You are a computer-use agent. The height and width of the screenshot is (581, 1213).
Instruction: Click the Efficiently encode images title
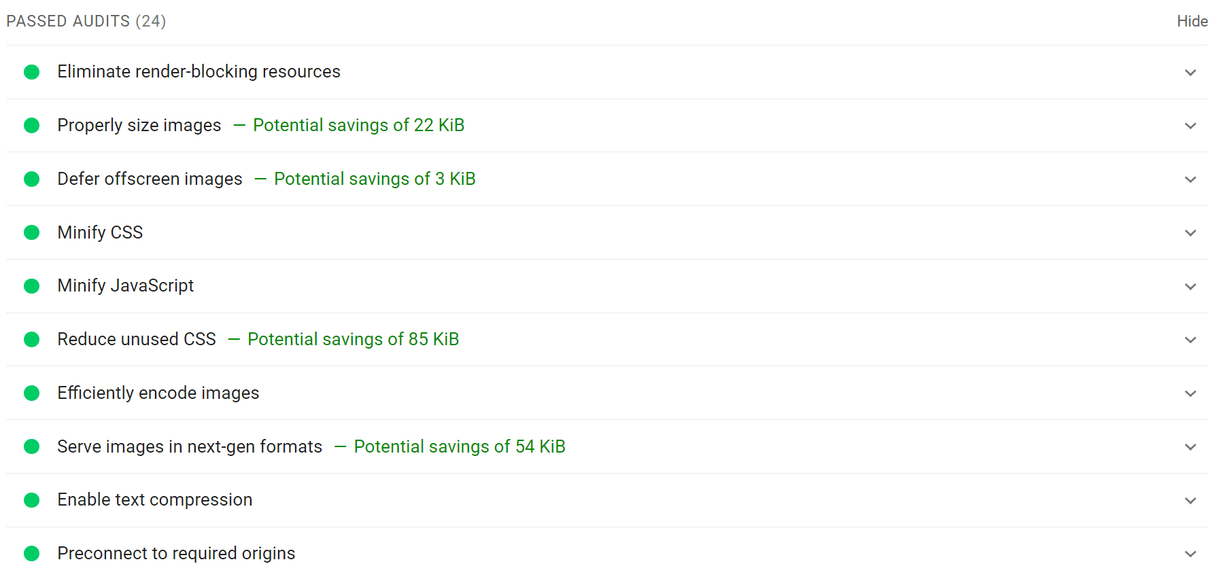[x=158, y=393]
